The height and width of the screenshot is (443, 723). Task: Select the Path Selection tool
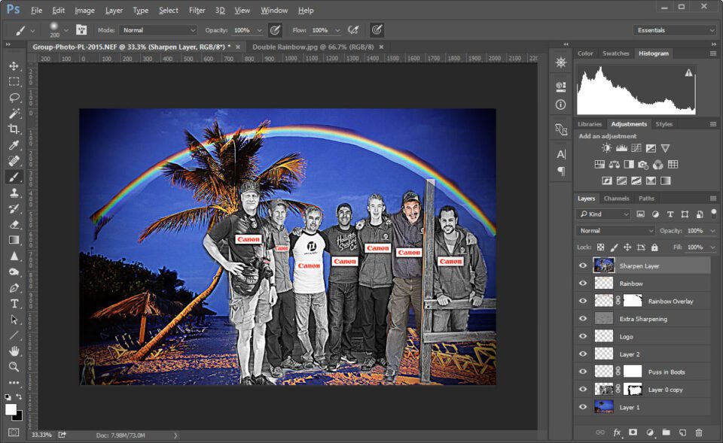pos(14,320)
